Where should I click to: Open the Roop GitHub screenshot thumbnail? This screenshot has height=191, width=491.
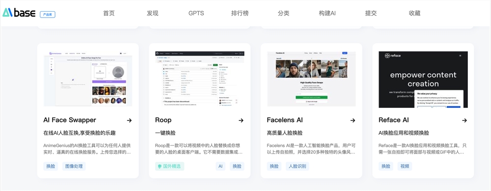click(x=200, y=79)
